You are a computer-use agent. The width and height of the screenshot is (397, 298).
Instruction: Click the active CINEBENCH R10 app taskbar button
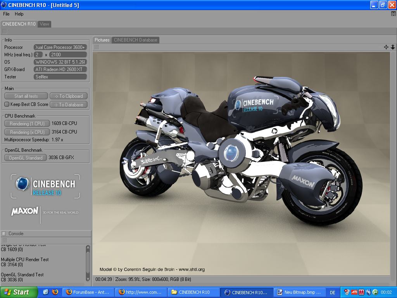pyautogui.click(x=246, y=292)
